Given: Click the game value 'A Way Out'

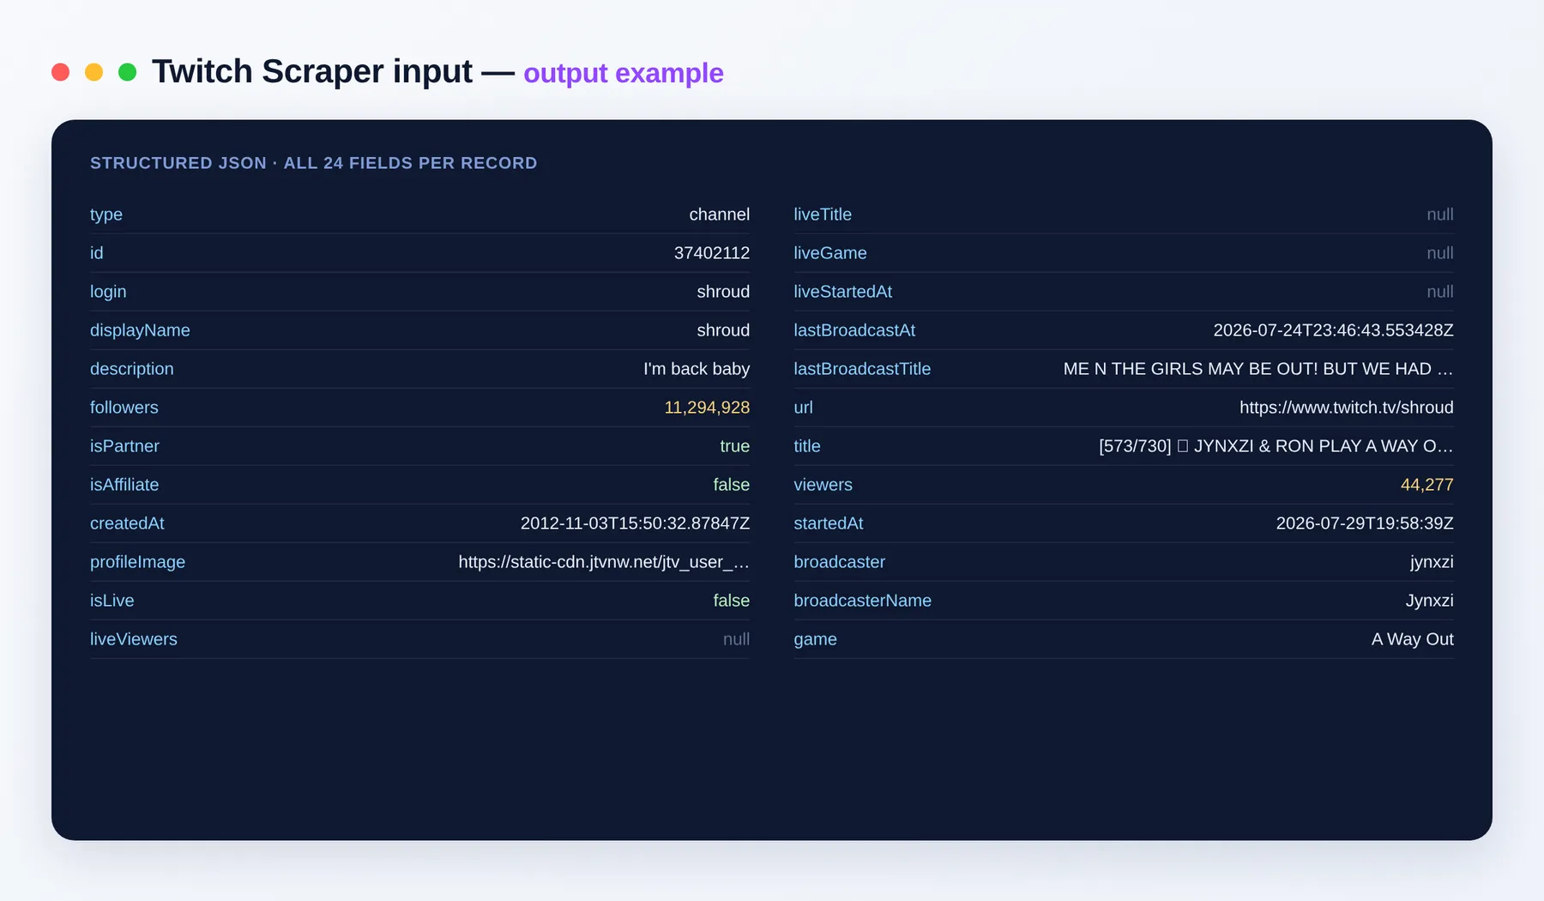Looking at the screenshot, I should [1412, 639].
